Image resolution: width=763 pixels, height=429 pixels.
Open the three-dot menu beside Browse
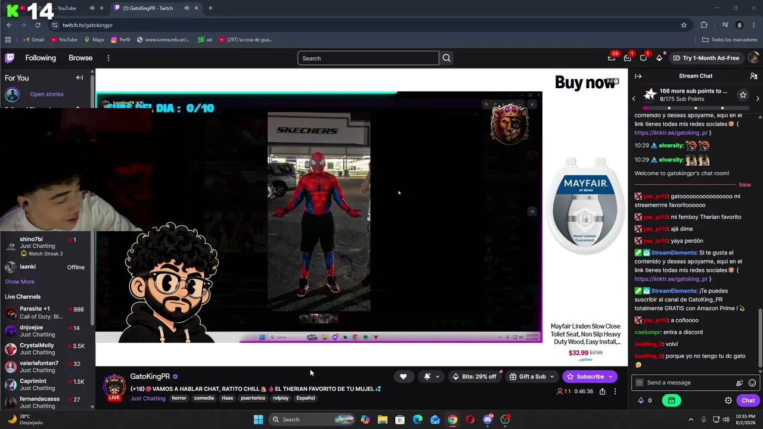click(108, 58)
